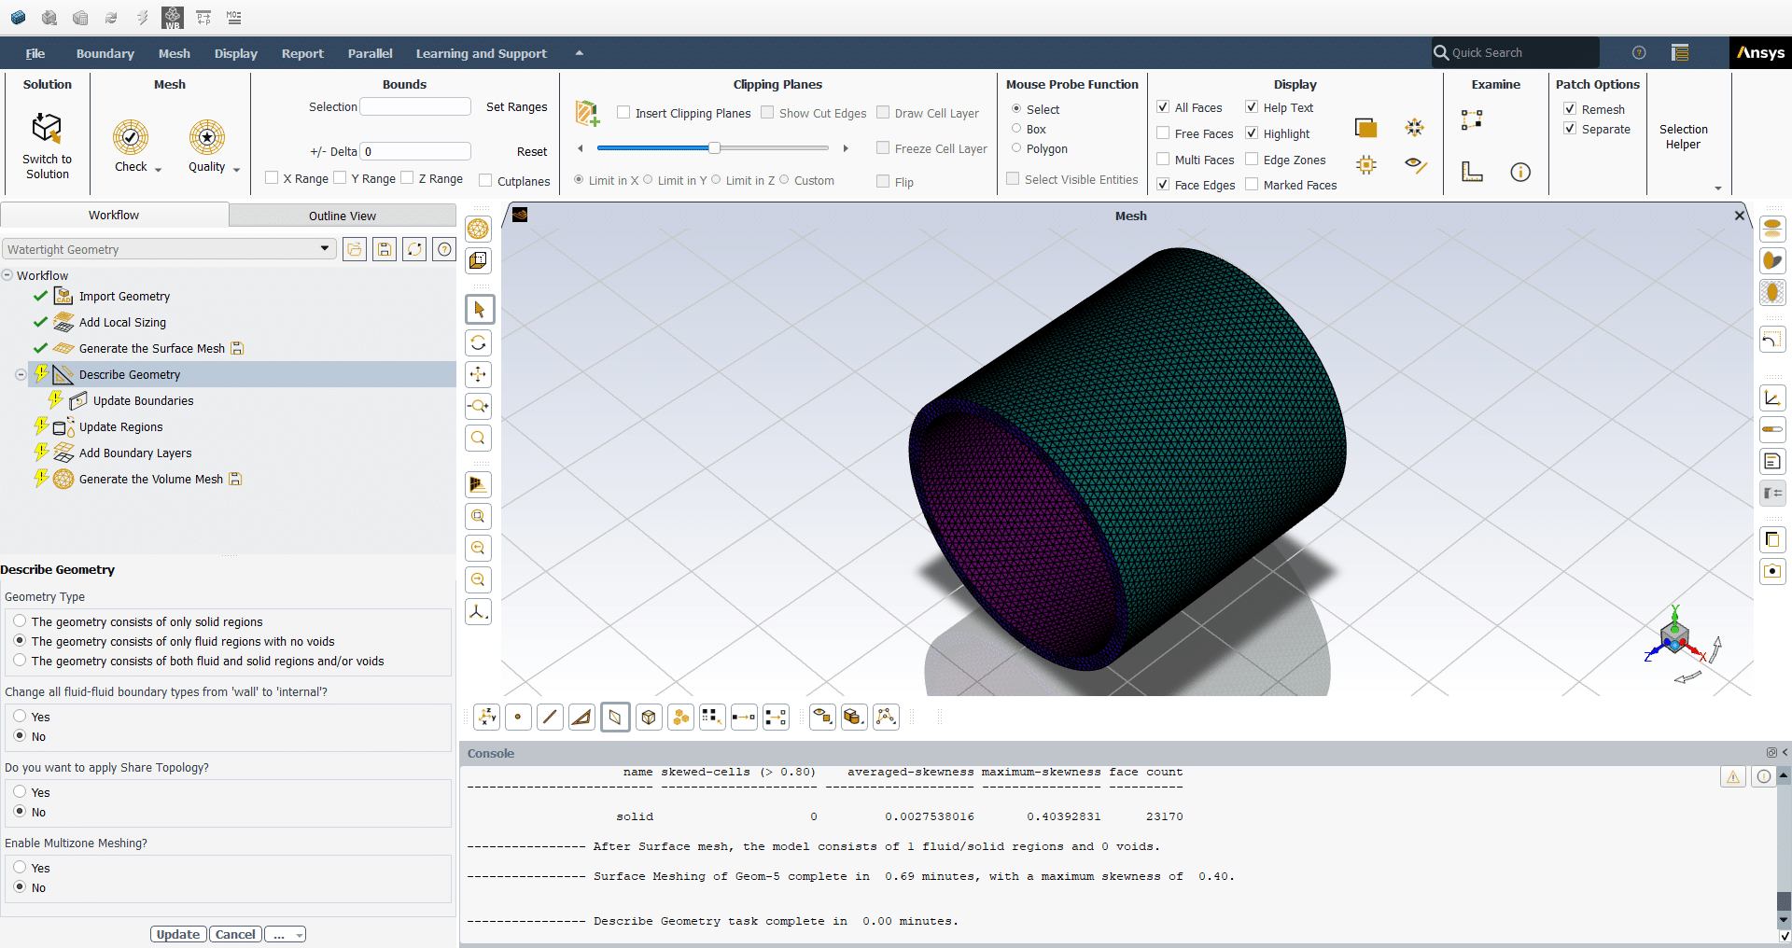Click the clipping plane slider handle
1792x948 pixels.
714,147
